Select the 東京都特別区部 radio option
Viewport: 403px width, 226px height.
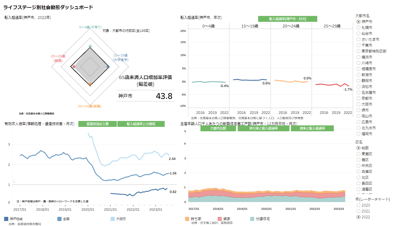click(359, 51)
